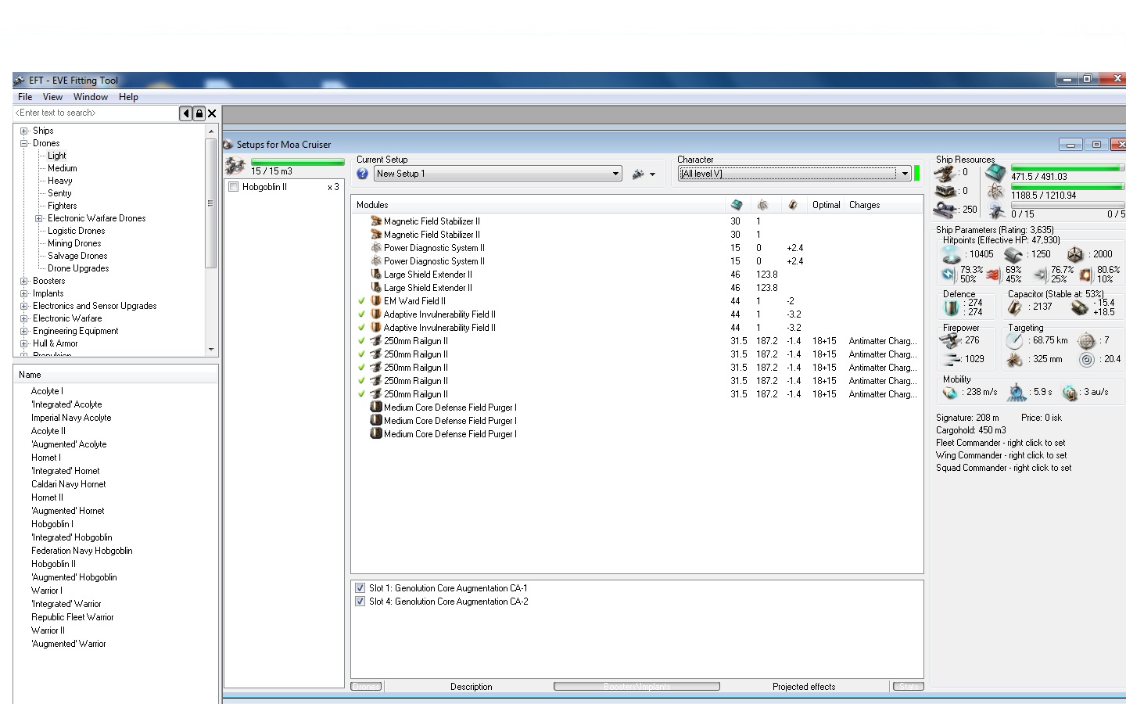Viewport: 1126px width, 704px height.
Task: Click the turret firepower icon showing 276
Action: tap(949, 340)
